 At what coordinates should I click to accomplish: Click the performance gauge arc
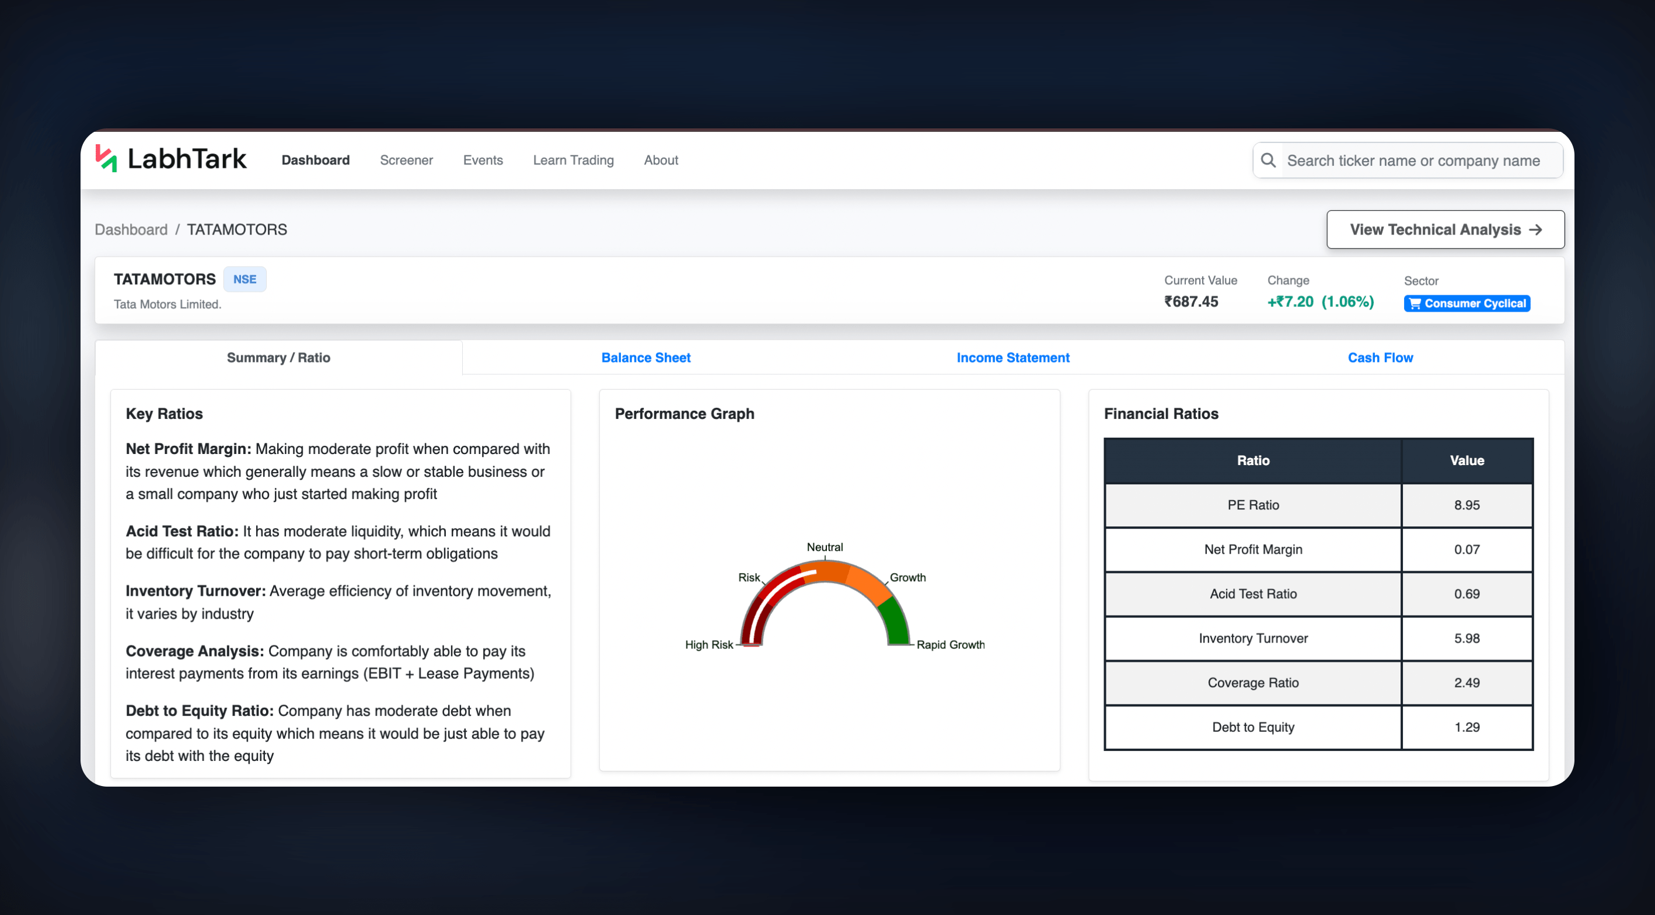tap(825, 603)
